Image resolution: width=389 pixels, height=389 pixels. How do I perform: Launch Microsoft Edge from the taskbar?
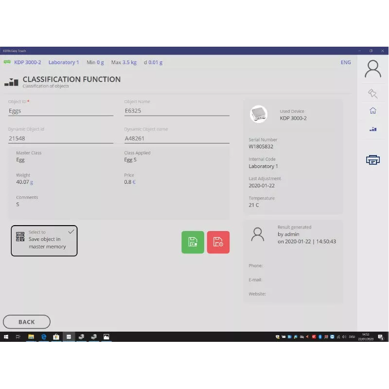click(44, 336)
